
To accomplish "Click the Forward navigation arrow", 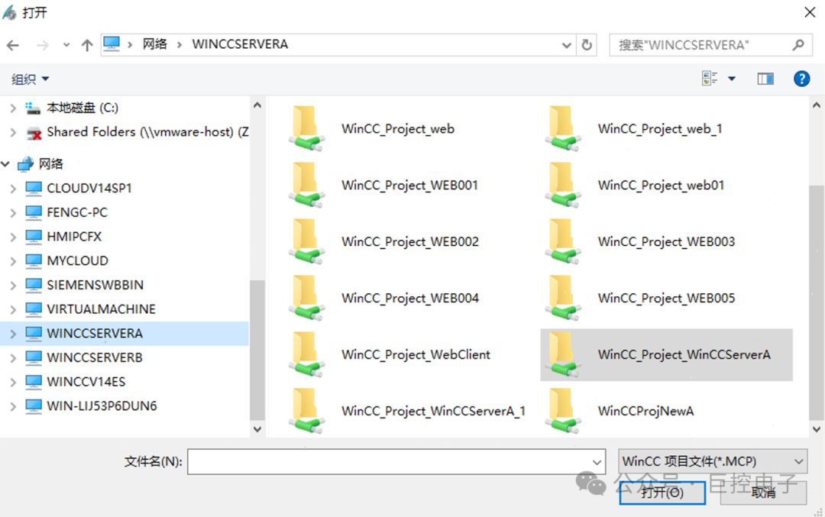I will [x=42, y=45].
